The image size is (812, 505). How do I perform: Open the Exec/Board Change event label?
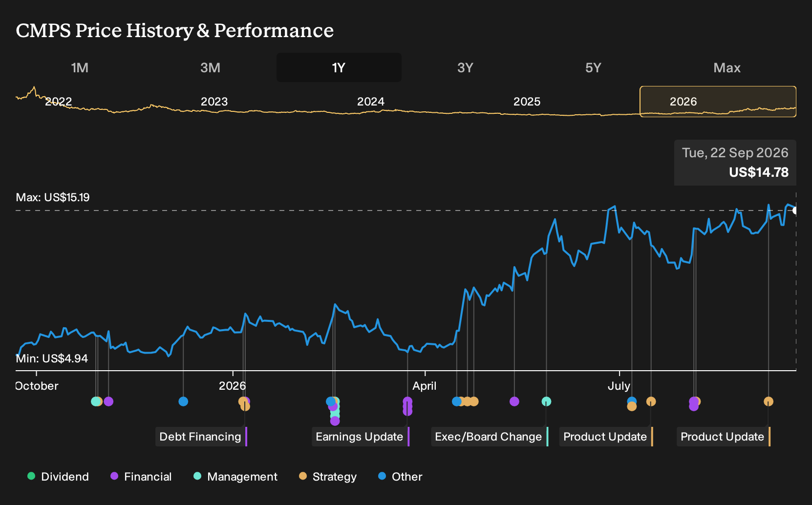click(490, 437)
